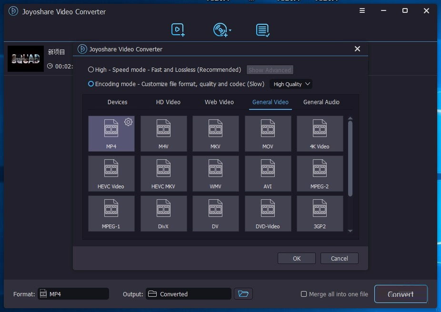Select Encoding mode radio button
This screenshot has width=441, height=312.
[90, 84]
